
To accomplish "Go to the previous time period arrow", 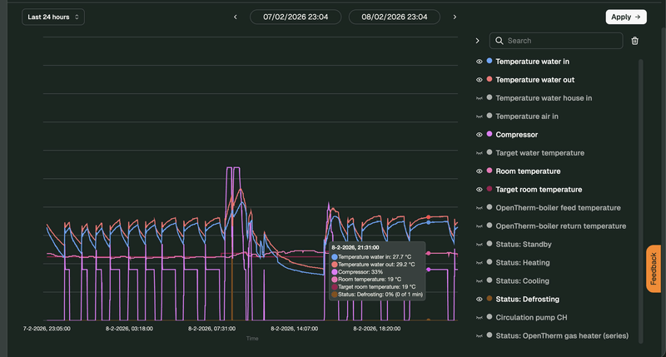I will pyautogui.click(x=236, y=17).
